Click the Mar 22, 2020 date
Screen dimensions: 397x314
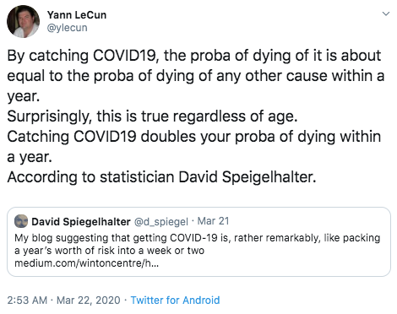pos(89,300)
